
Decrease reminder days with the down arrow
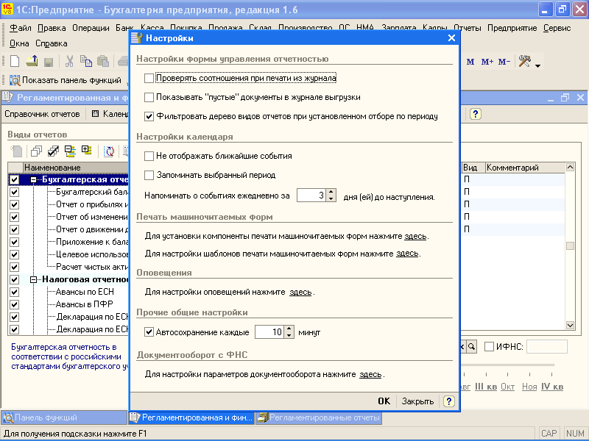click(x=331, y=198)
